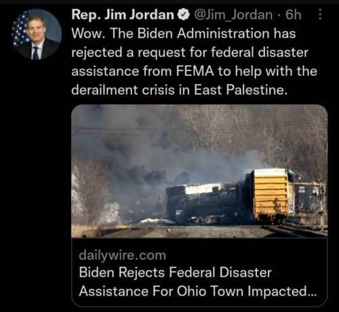Click the American flag in the avatar
This screenshot has width=339, height=312.
[20, 29]
